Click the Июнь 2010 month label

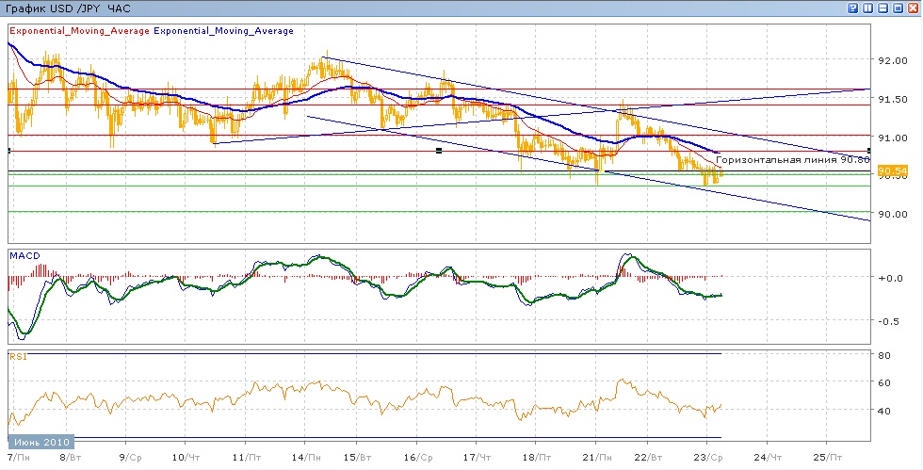(42, 443)
